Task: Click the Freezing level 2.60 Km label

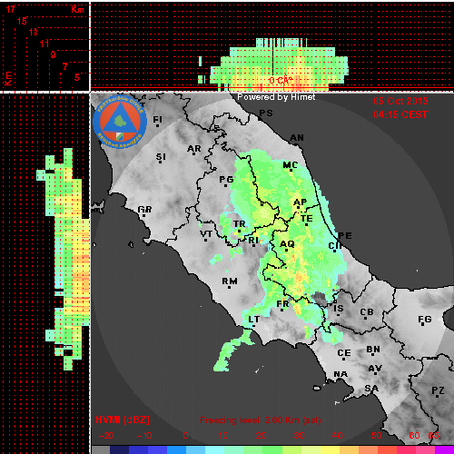Action: pyautogui.click(x=261, y=420)
